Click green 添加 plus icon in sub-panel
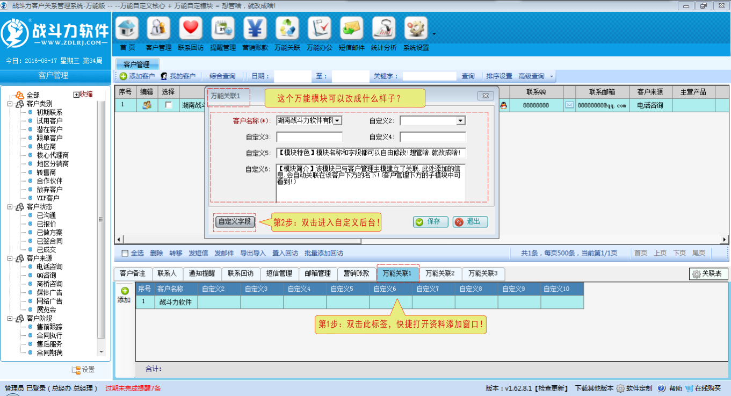Screen dimensions: 731x396 [125, 291]
